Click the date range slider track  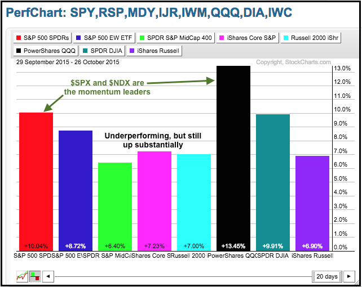tap(183, 276)
